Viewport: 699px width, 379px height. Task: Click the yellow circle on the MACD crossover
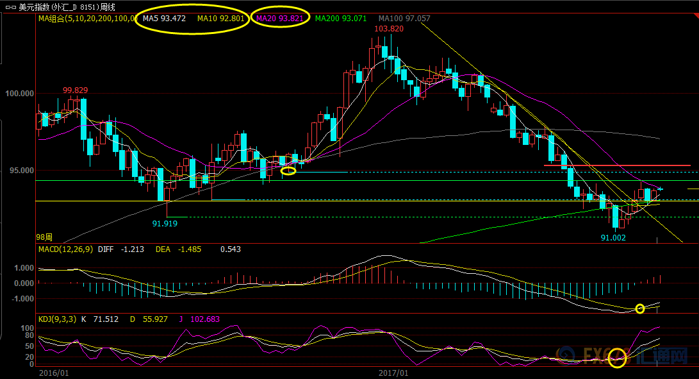[639, 309]
